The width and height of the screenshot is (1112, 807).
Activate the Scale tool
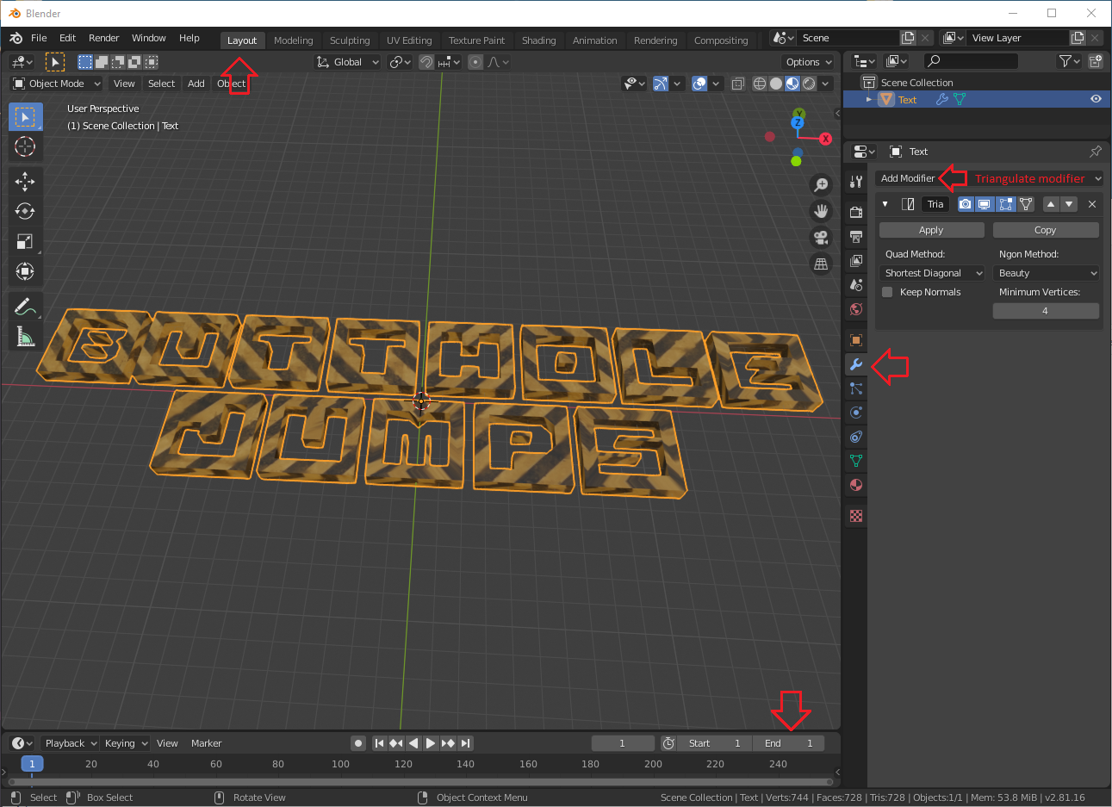pyautogui.click(x=25, y=242)
